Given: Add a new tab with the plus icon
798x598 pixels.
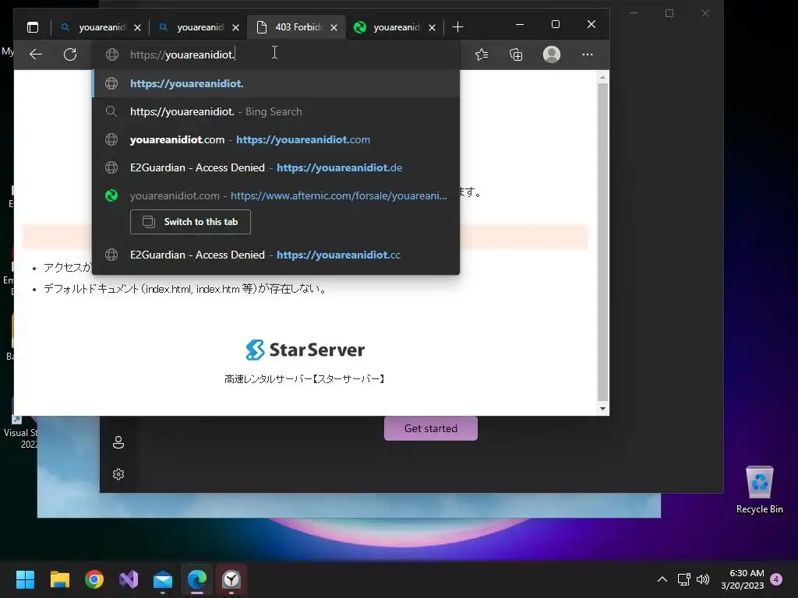Looking at the screenshot, I should pos(457,27).
